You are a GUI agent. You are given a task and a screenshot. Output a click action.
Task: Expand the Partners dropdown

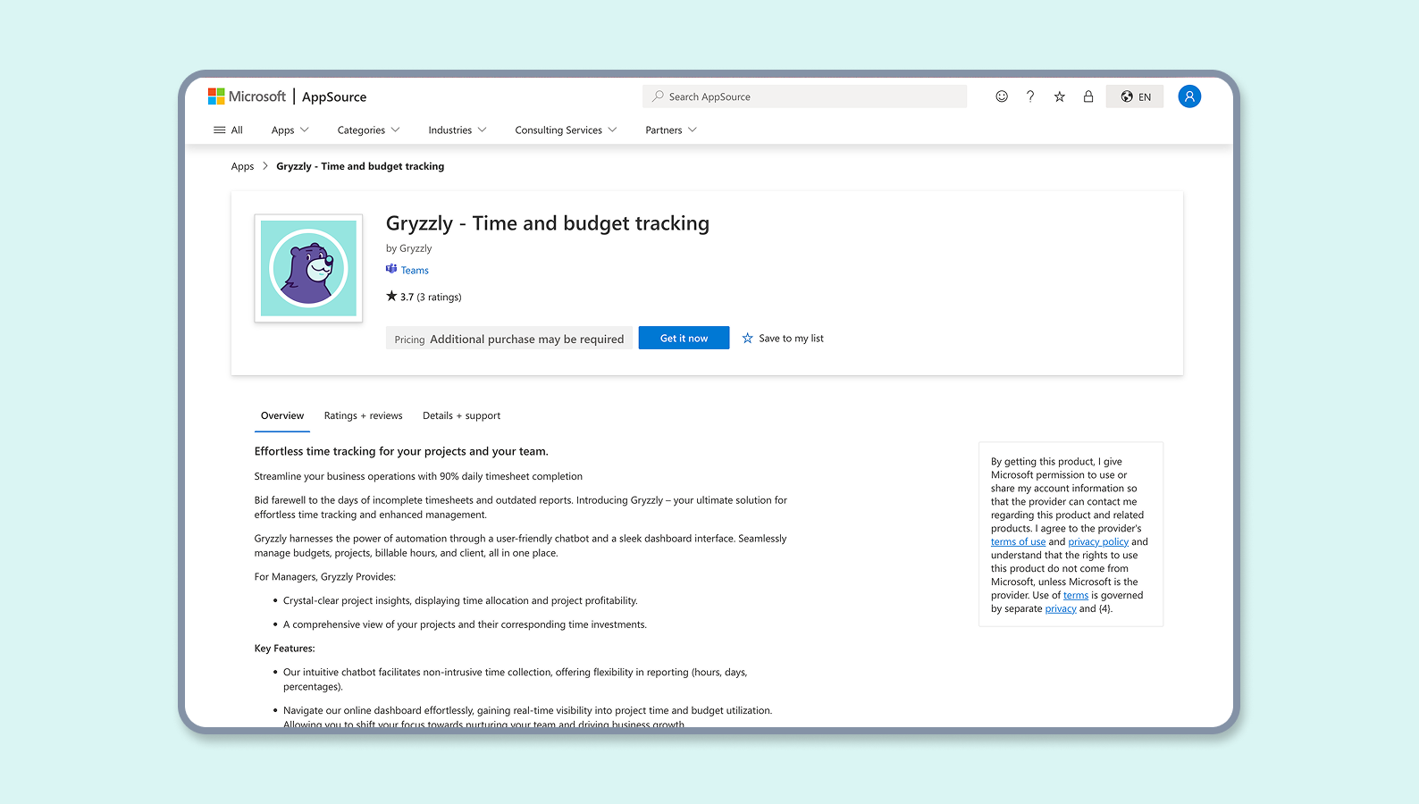[x=671, y=130]
